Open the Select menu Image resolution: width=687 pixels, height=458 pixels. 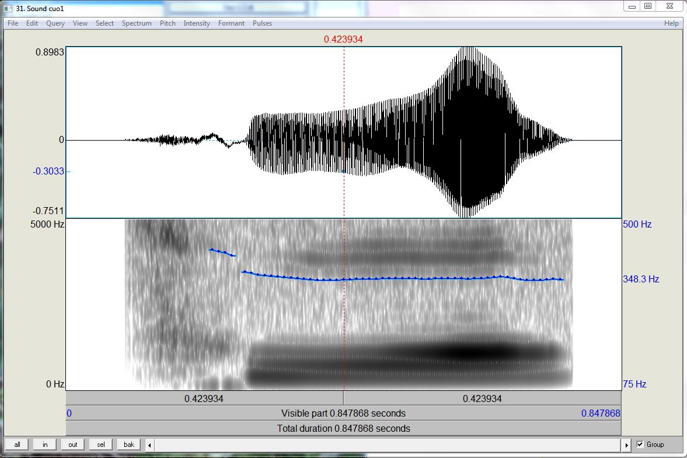(x=104, y=23)
